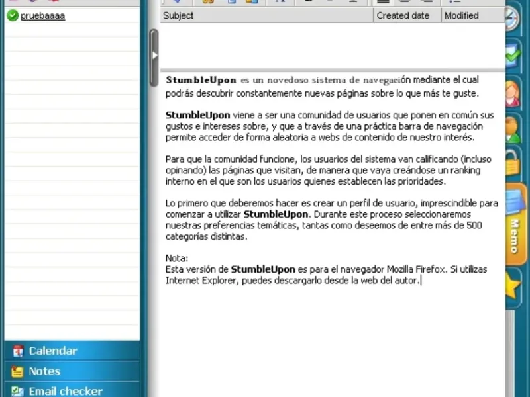Sort memos by the Subject column

[267, 15]
